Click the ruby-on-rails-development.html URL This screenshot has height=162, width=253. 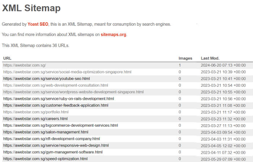59,99
